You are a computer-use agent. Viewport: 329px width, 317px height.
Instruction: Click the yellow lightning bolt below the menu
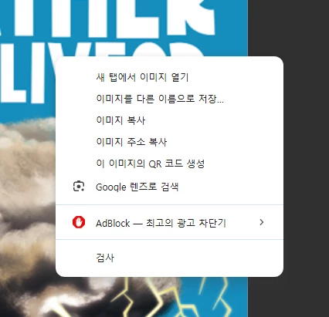[134, 297]
